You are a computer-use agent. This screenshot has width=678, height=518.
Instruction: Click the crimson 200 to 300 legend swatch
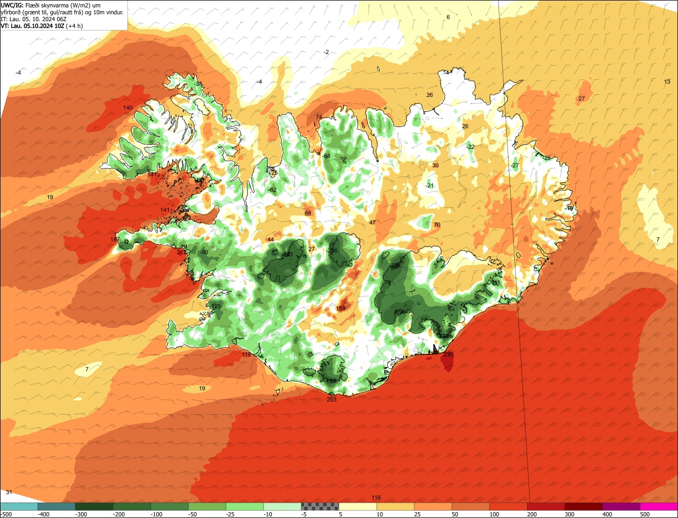pyautogui.click(x=546, y=506)
